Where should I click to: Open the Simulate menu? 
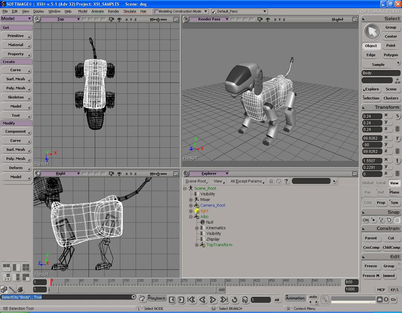[x=129, y=11]
